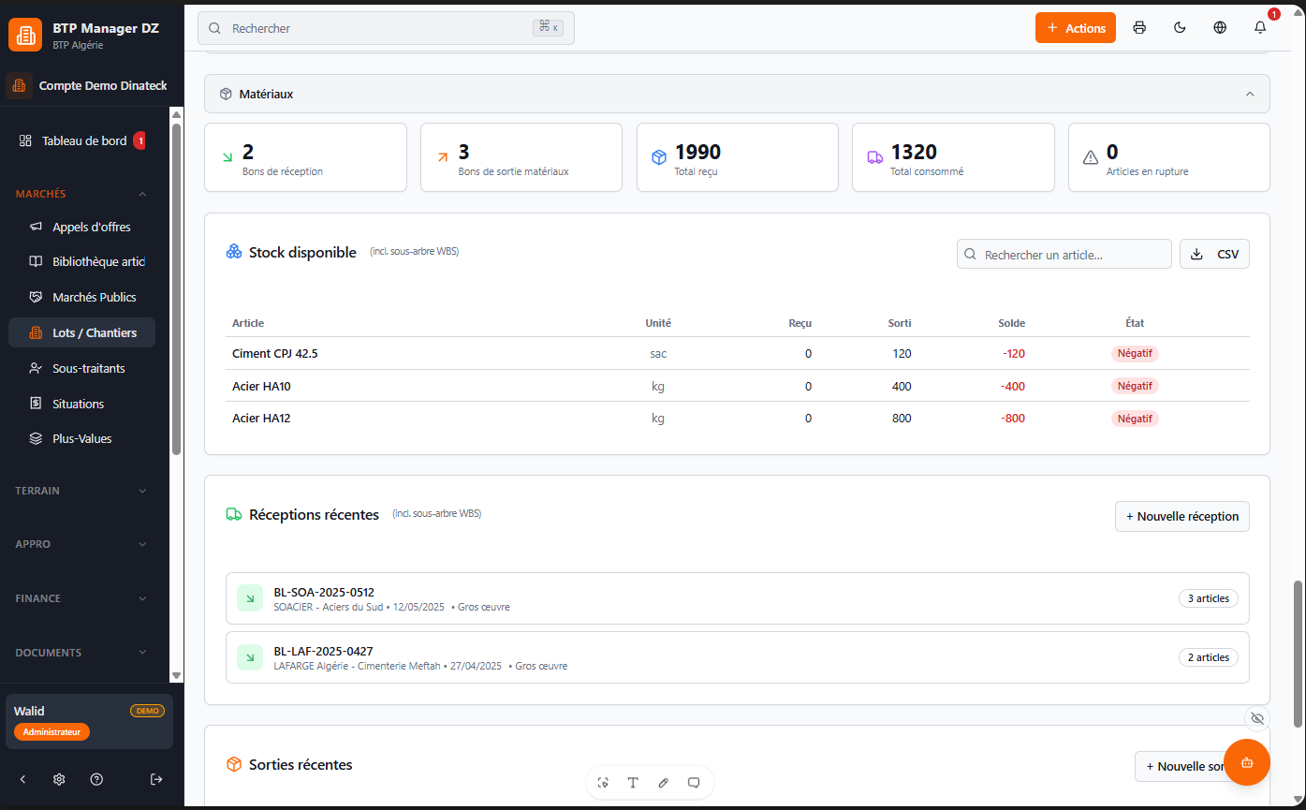Focus the Rechercher global search field
This screenshot has width=1306, height=810.
(x=386, y=28)
